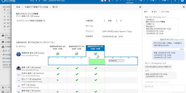Click the bar chart icon for 日程調整
This screenshot has width=186, height=93.
(3, 47)
